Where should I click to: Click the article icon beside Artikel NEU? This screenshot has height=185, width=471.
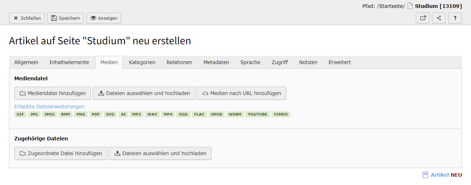point(425,175)
